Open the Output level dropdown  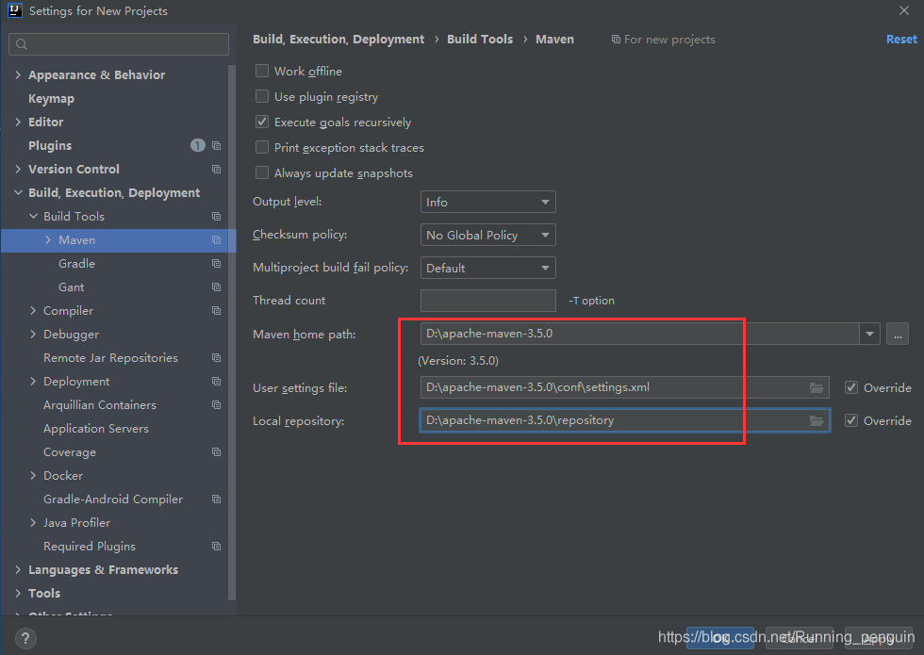tap(488, 202)
